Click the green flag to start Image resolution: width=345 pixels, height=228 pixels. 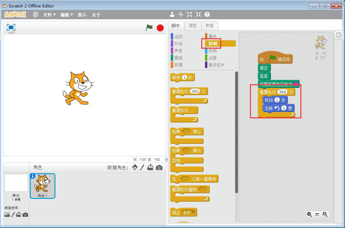click(149, 28)
